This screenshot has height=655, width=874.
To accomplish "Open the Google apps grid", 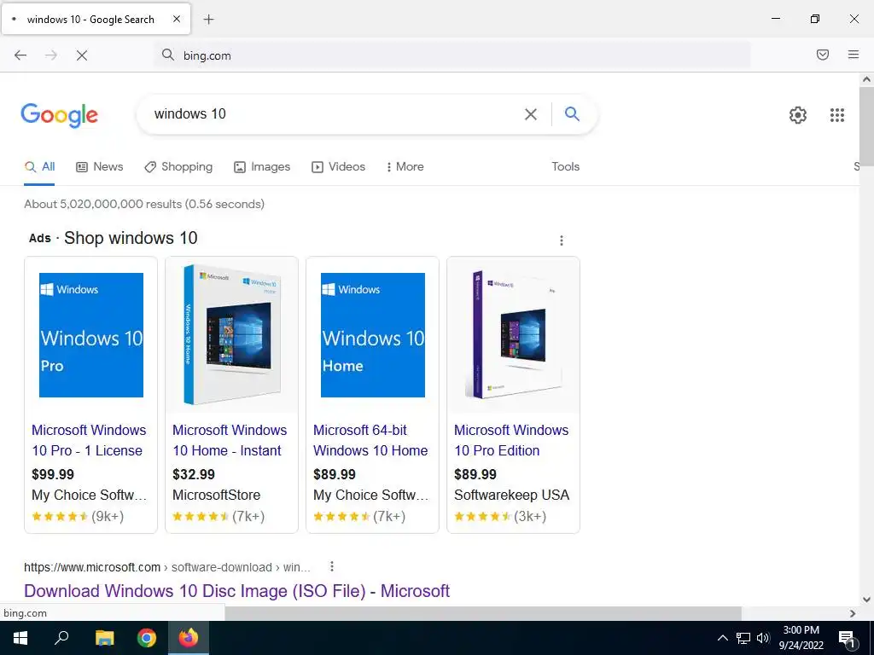I will (x=837, y=115).
